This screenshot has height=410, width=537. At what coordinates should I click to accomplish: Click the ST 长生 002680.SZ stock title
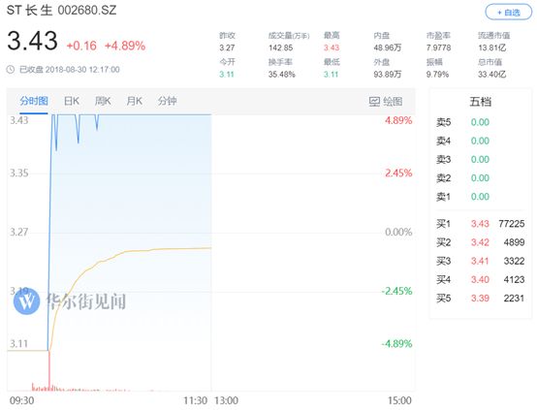[62, 11]
